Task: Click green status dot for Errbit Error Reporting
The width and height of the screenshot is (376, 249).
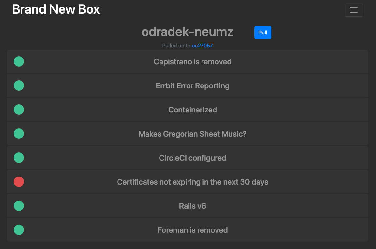Action: (x=19, y=85)
